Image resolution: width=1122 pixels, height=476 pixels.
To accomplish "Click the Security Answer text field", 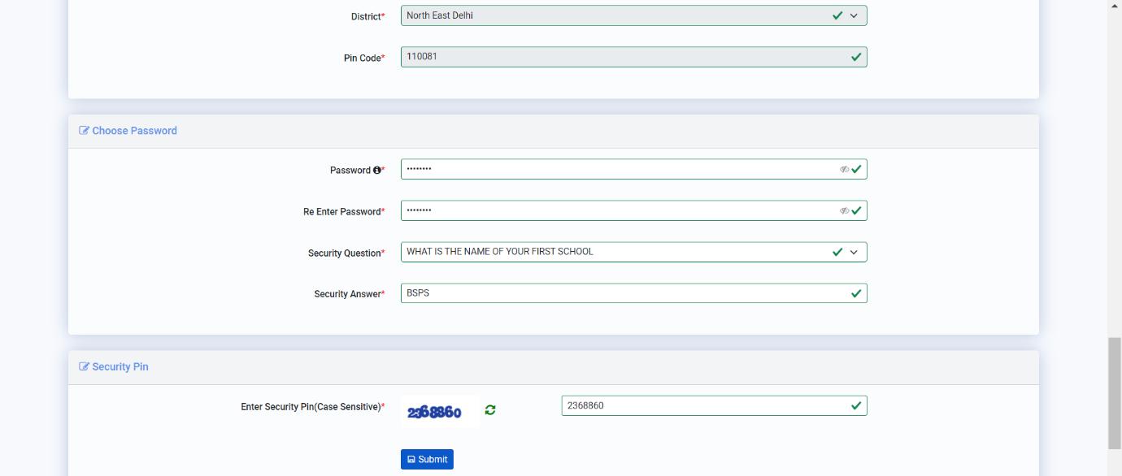I will tap(618, 293).
